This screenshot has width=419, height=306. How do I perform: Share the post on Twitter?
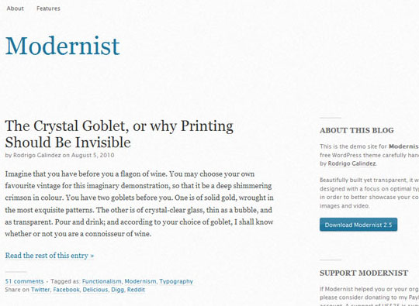40,290
